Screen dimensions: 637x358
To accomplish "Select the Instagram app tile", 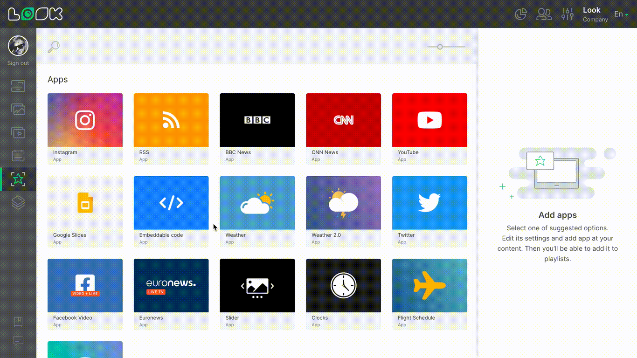I will (85, 120).
